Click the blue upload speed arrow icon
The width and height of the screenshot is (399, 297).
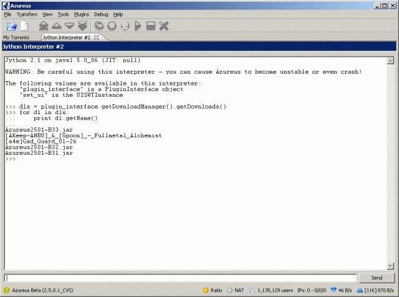pyautogui.click(x=360, y=290)
